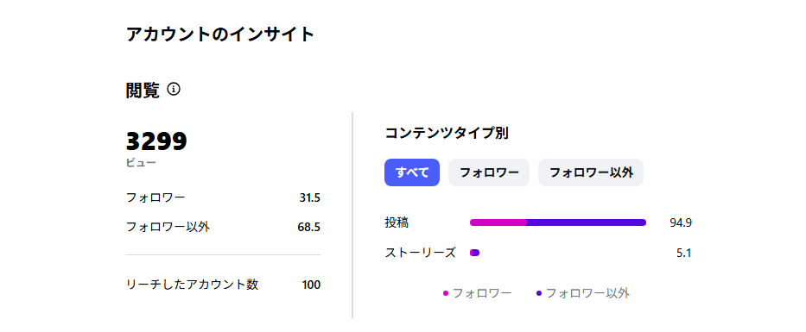Click the 94.9 value for 投稿
The height and width of the screenshot is (332, 806).
point(681,222)
